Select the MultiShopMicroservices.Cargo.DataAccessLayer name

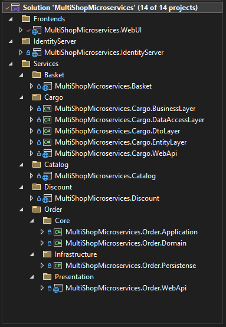(129, 120)
